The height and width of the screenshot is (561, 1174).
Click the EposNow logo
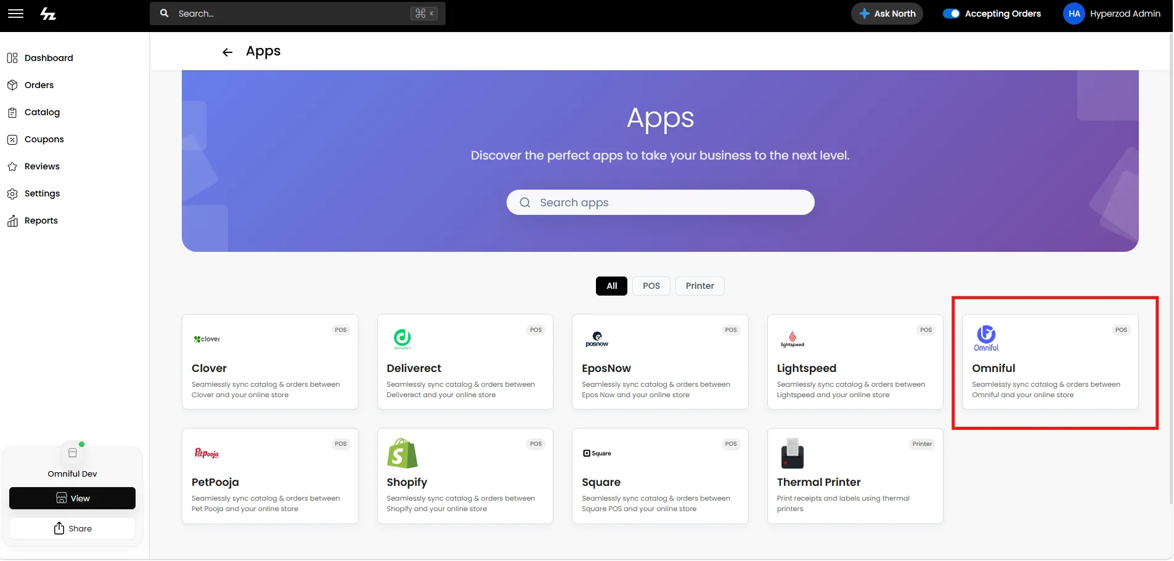pos(597,339)
